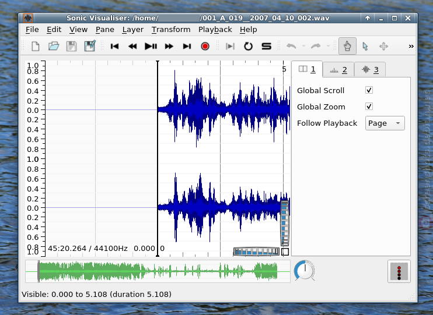Click the Sonic Visualiser title bar app icon
Image resolution: width=433 pixels, height=315 pixels.
coord(28,18)
